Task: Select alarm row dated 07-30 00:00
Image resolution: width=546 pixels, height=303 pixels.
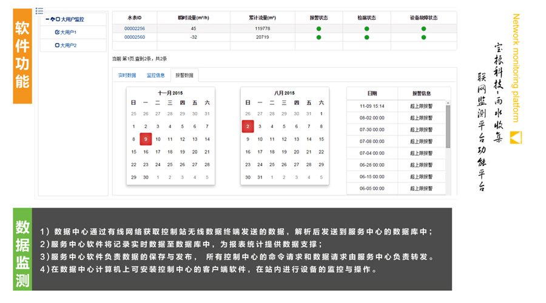Action: click(x=396, y=130)
